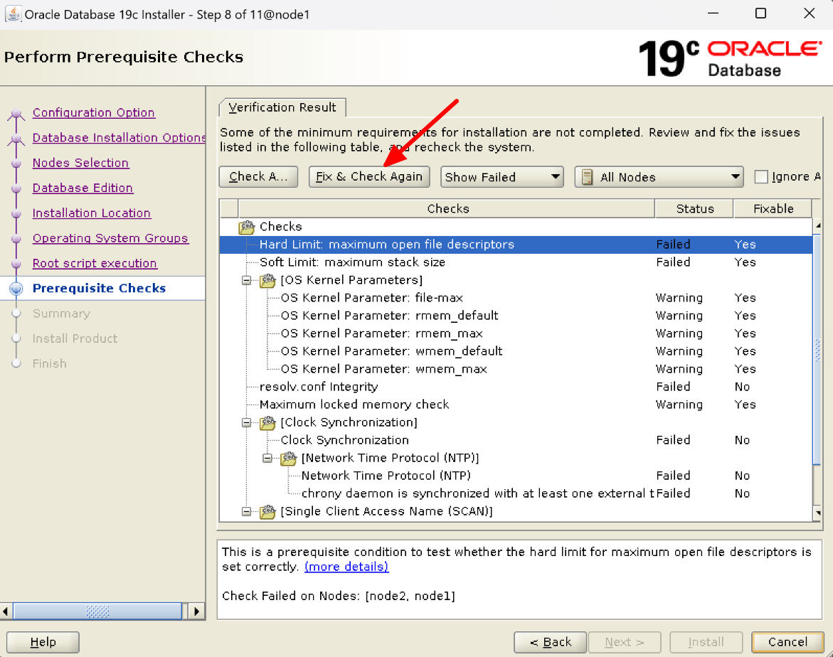Click the Cancel button
The width and height of the screenshot is (833, 657).
(x=787, y=642)
